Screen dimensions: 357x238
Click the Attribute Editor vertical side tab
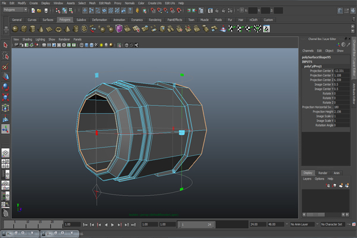click(x=354, y=93)
